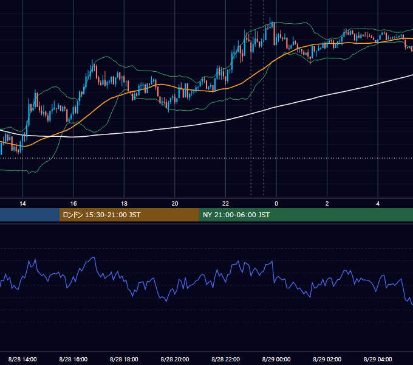Click the 8/28 16:00 date label
Image resolution: width=413 pixels, height=365 pixels.
[73, 359]
